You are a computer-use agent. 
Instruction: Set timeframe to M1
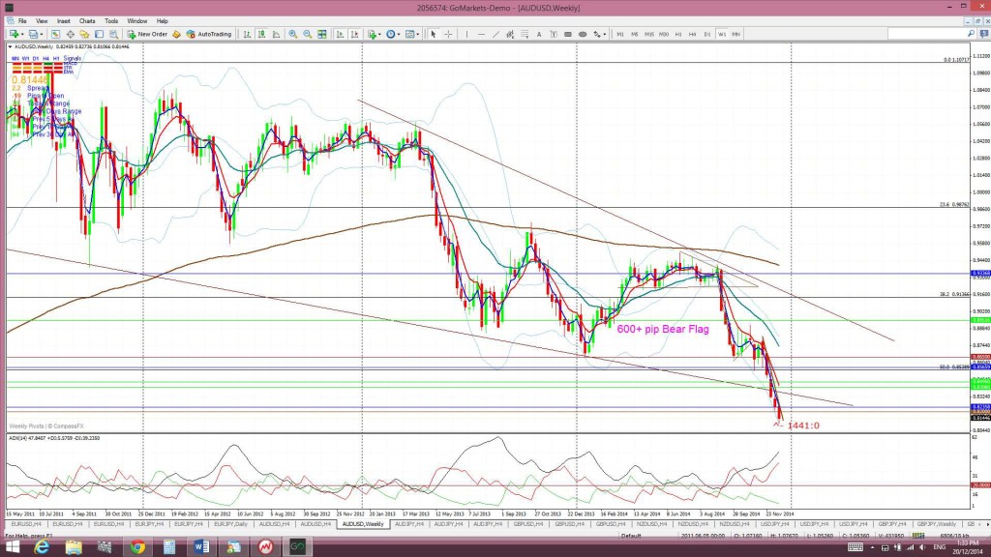tap(620, 34)
